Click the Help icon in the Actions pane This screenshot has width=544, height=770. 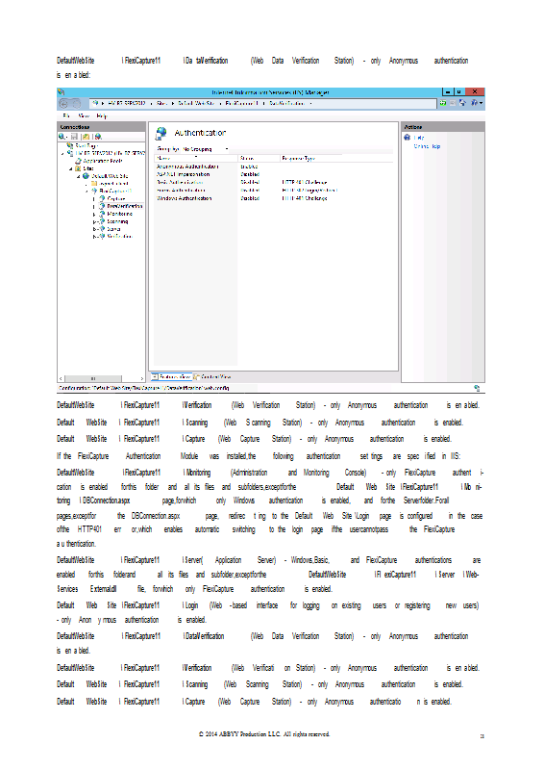tap(408, 138)
